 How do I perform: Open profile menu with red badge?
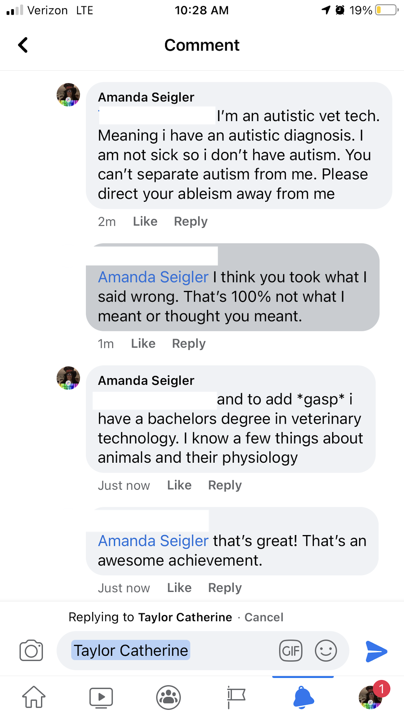coord(371,697)
